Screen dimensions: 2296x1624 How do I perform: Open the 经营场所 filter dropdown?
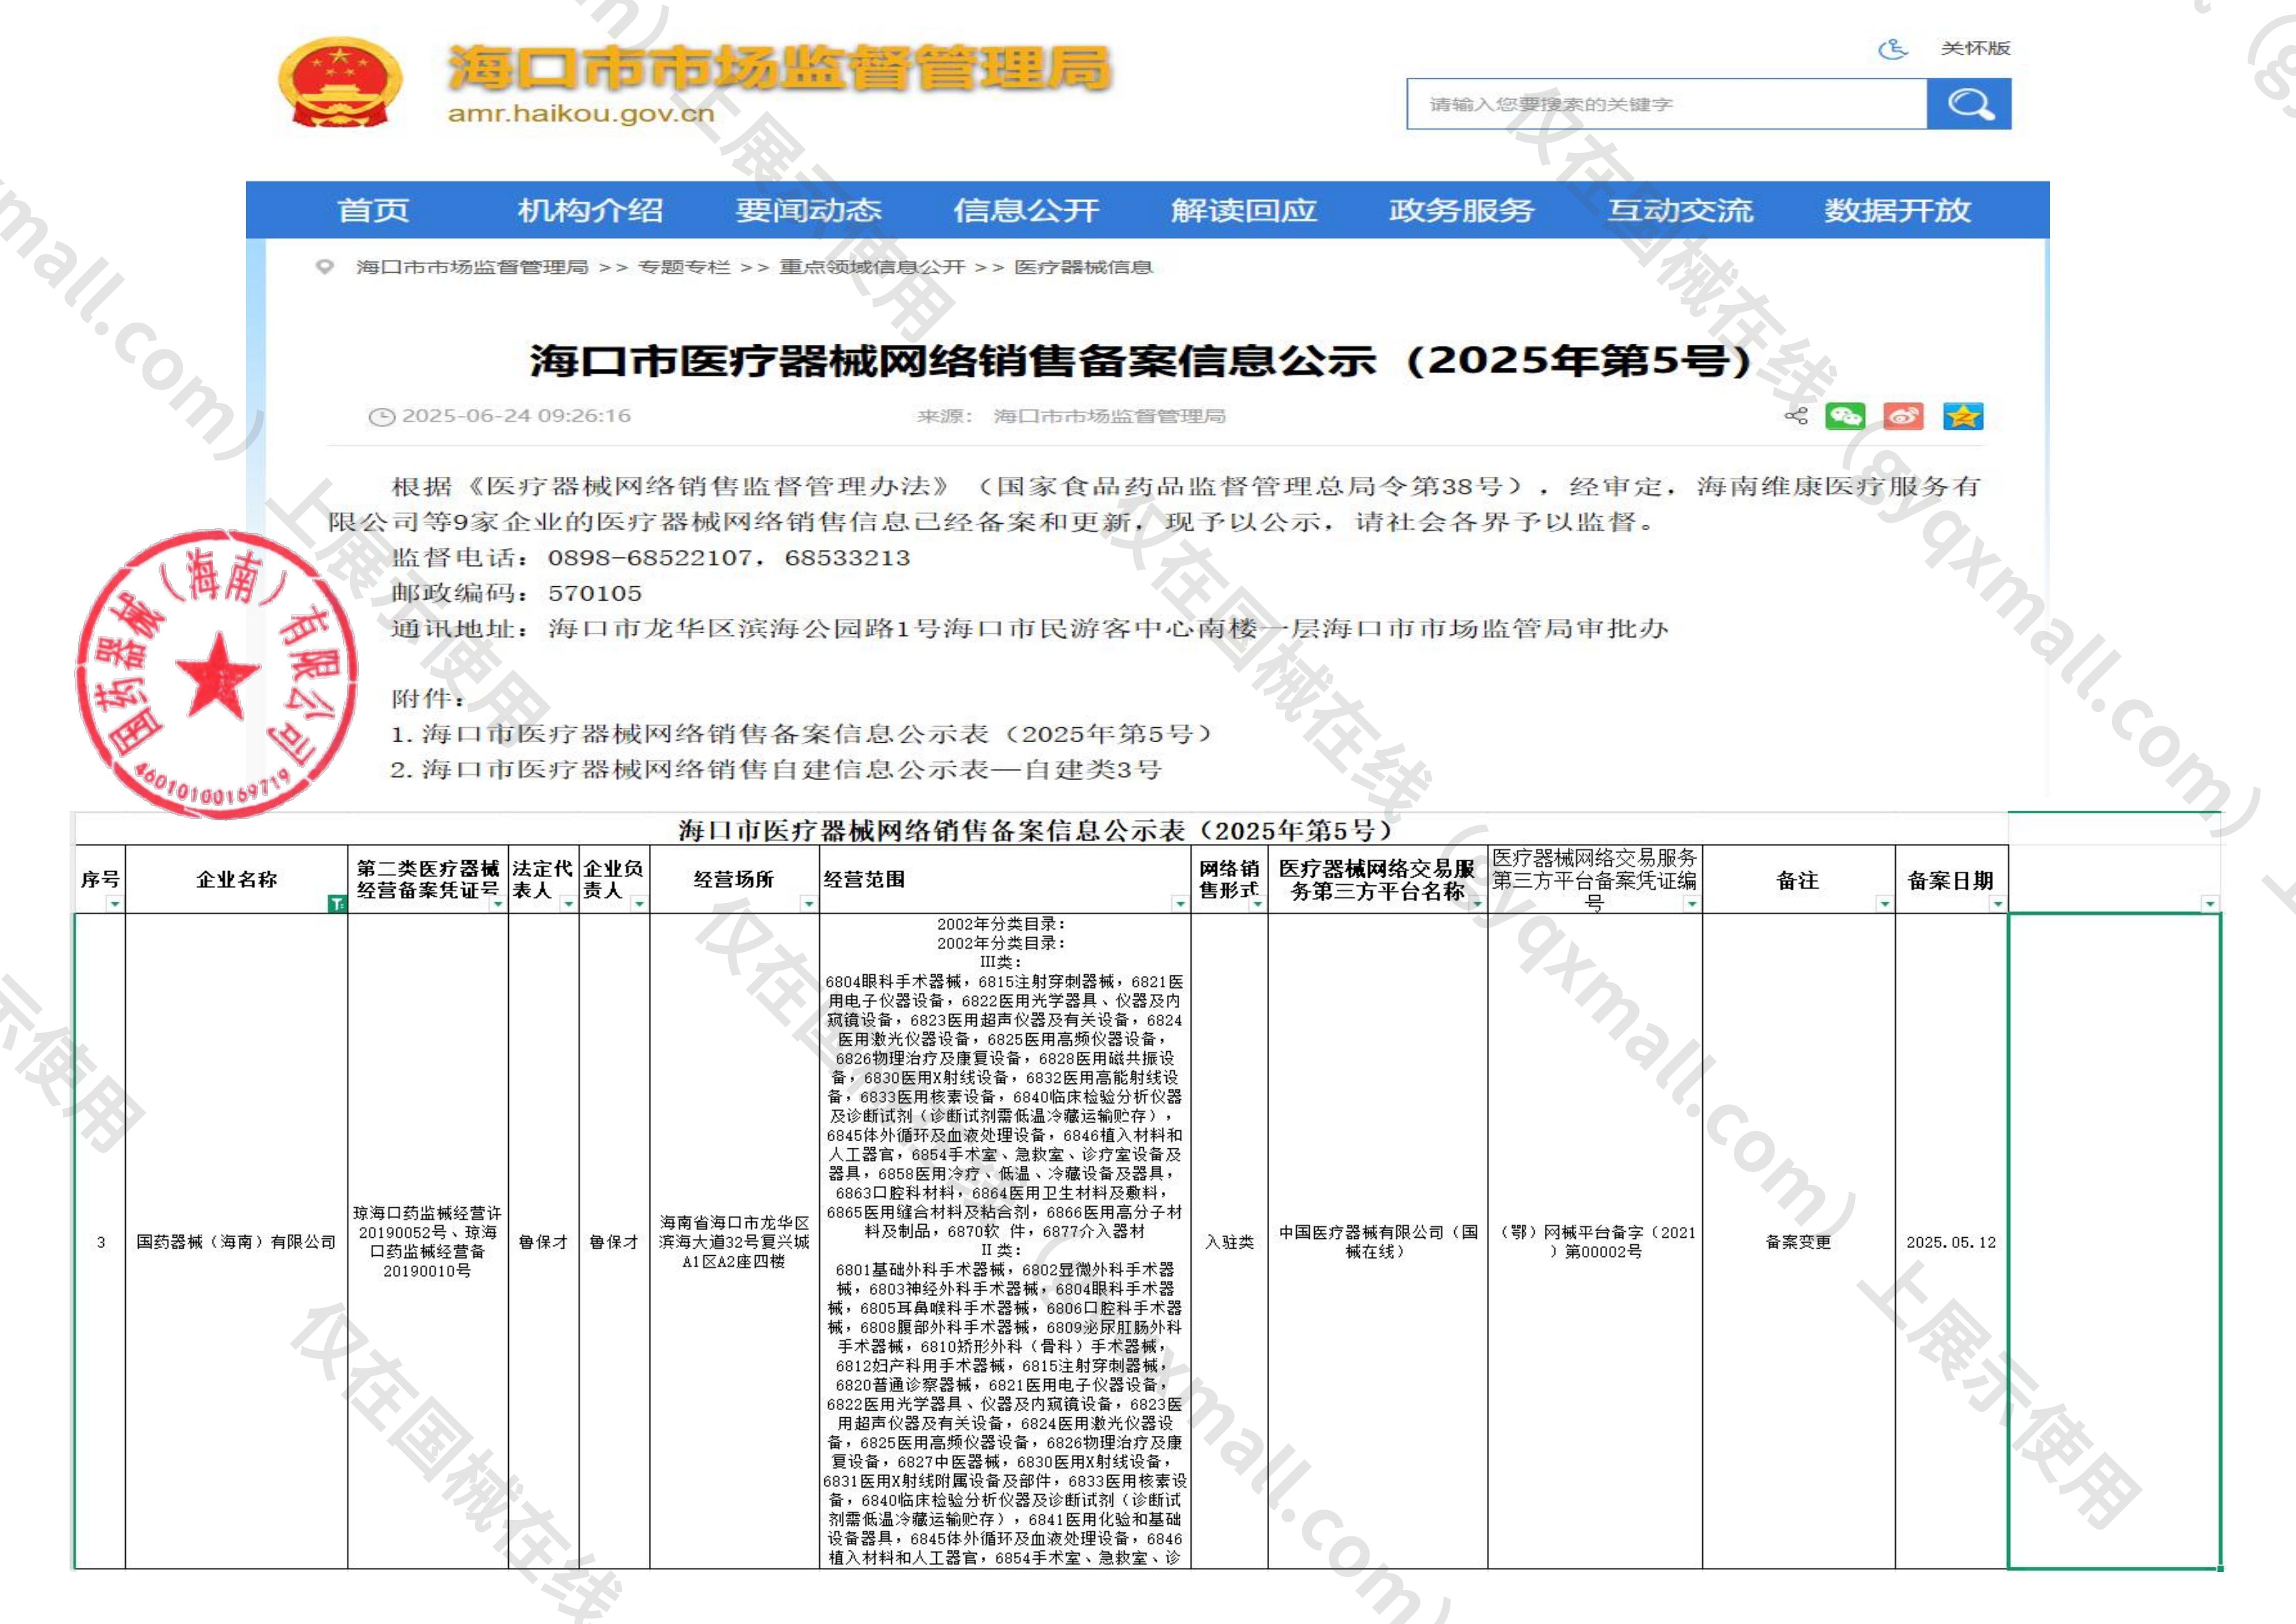(x=808, y=904)
